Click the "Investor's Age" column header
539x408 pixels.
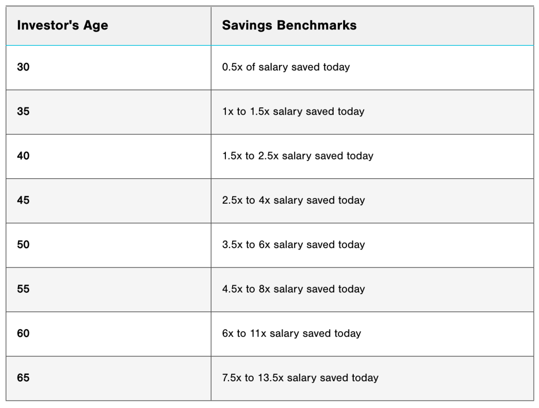tap(62, 25)
